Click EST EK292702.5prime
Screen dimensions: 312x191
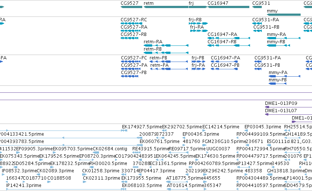coord(182,127)
